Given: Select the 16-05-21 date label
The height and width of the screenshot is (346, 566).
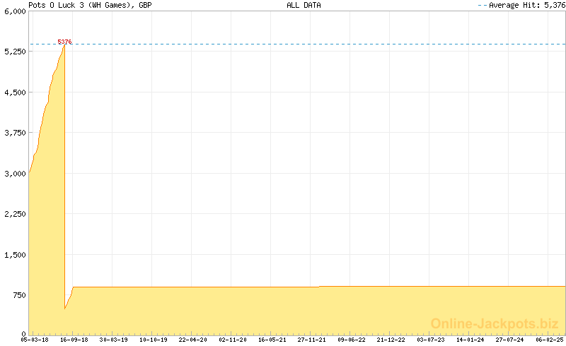Looking at the screenshot, I should tap(272, 340).
